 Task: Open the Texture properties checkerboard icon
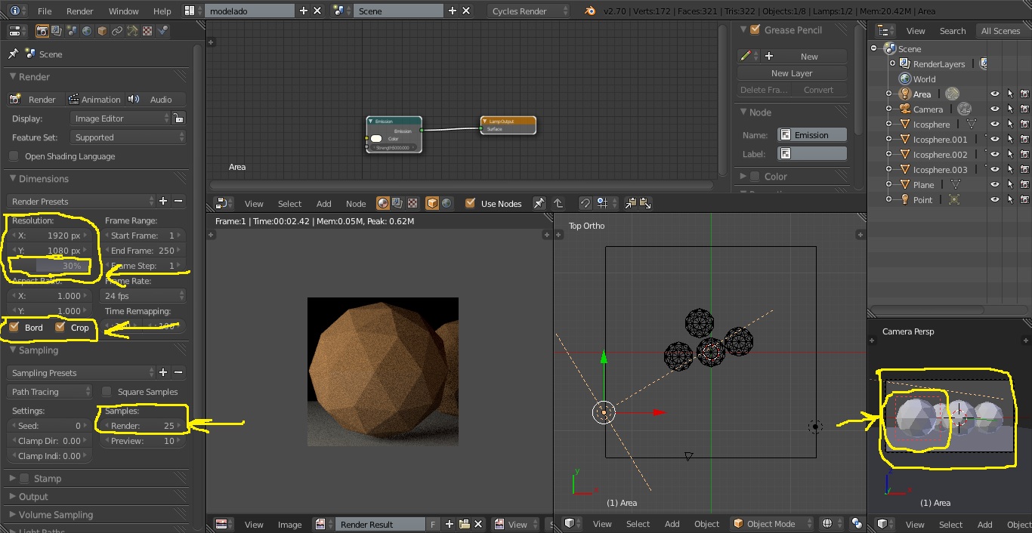pos(147,31)
